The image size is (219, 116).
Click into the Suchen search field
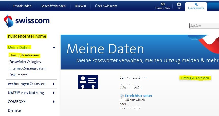coord(204,26)
